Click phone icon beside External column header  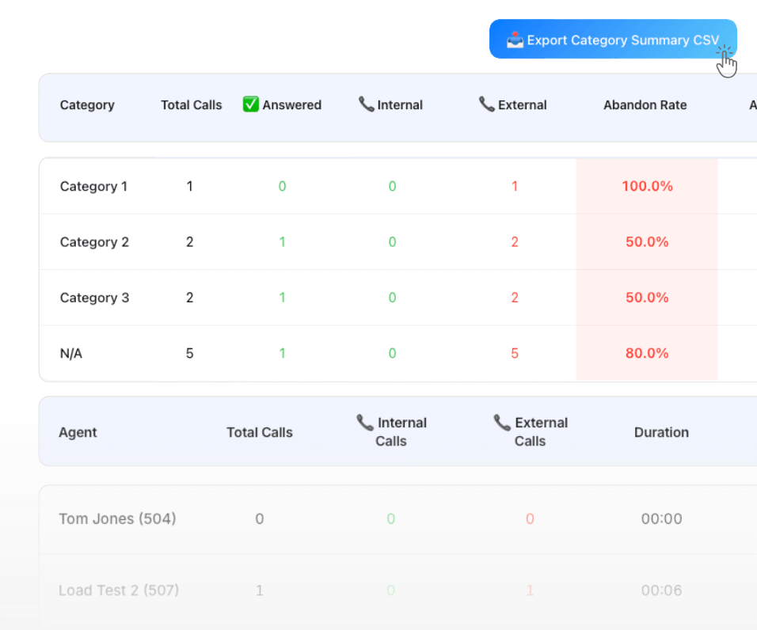pos(489,104)
